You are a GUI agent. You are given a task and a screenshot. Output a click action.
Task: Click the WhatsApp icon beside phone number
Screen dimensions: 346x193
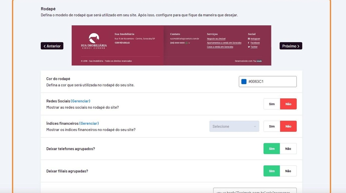pyautogui.click(x=187, y=43)
